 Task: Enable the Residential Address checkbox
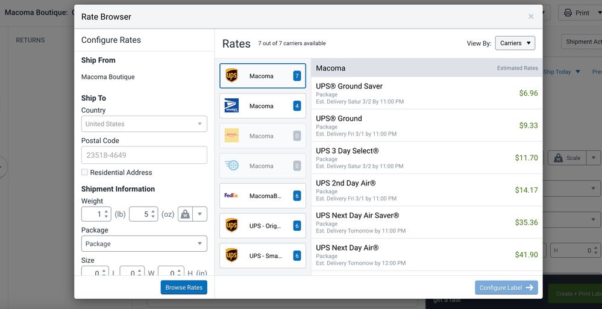tap(85, 173)
